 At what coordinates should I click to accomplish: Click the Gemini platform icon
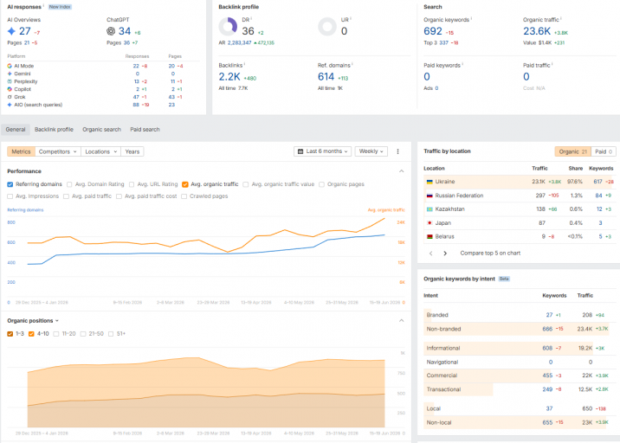tap(10, 74)
